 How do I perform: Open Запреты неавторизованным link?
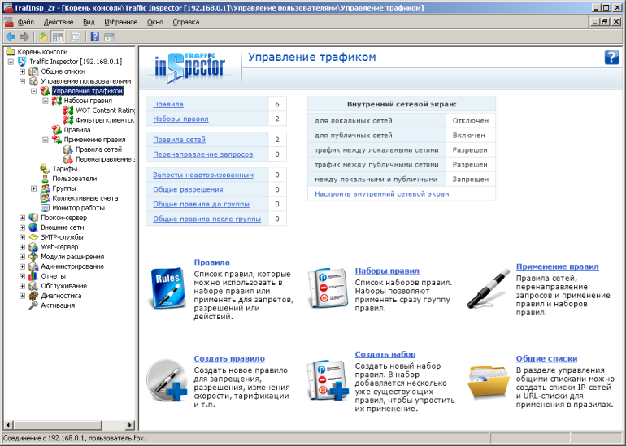pos(203,175)
